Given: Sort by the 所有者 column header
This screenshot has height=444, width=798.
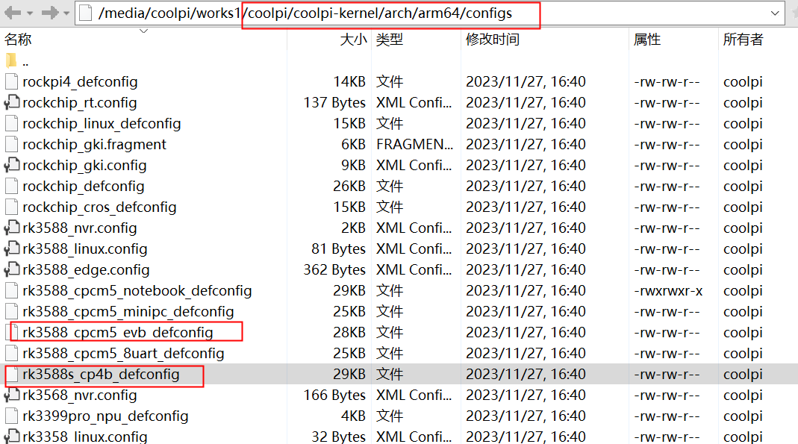Looking at the screenshot, I should (743, 39).
